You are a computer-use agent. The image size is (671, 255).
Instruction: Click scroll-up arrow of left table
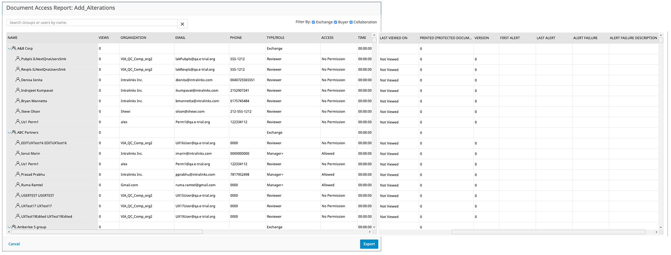[374, 35]
